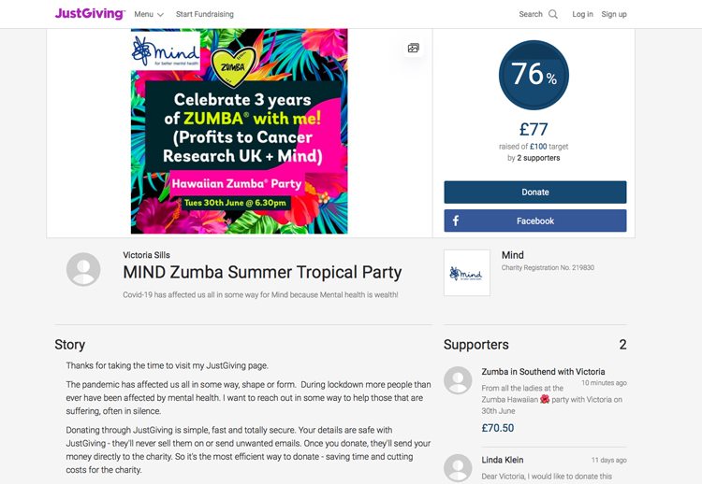This screenshot has height=484, width=702.
Task: Click the JustGiving logo
Action: coord(90,13)
